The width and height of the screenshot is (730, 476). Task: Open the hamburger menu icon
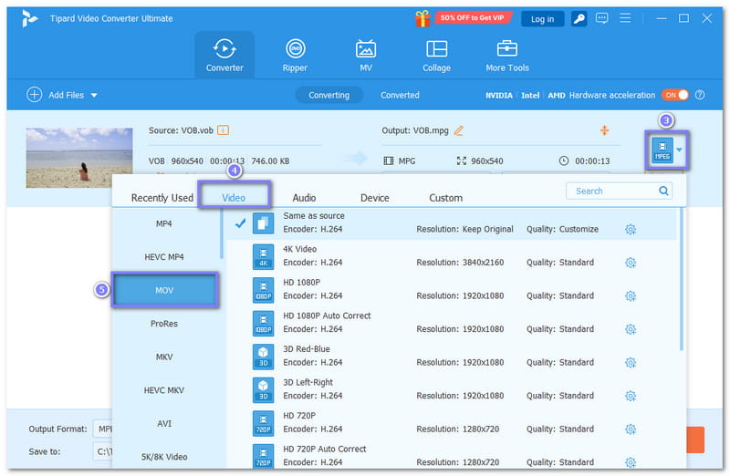625,18
